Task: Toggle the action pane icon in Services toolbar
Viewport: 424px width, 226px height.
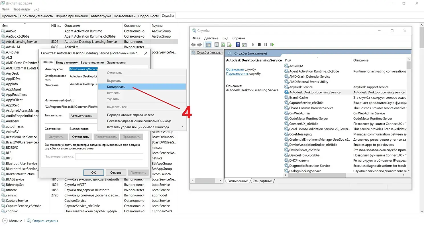Action: point(244,45)
